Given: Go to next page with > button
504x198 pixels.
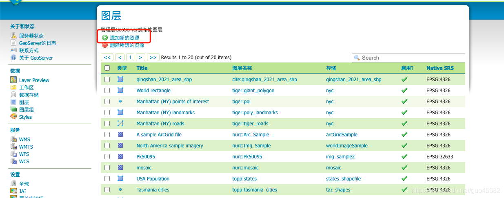Looking at the screenshot, I should click(140, 58).
